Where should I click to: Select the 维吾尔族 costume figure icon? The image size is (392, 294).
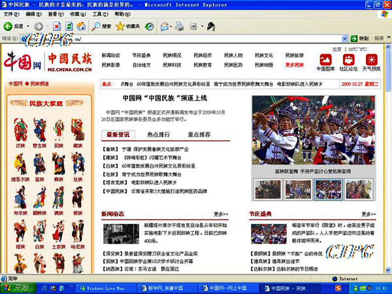coord(20,164)
